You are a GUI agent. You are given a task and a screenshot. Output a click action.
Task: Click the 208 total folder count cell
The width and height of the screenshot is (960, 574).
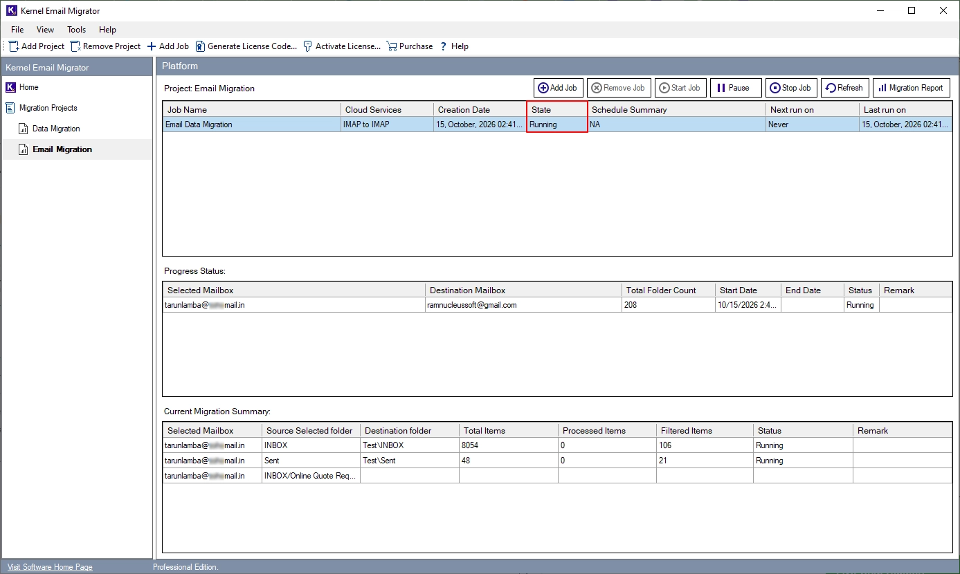(x=669, y=305)
